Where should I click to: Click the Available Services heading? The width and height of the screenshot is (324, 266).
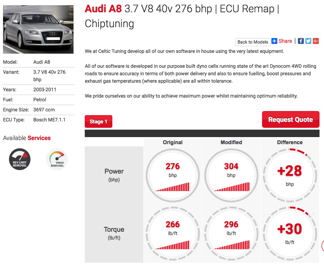(x=27, y=138)
